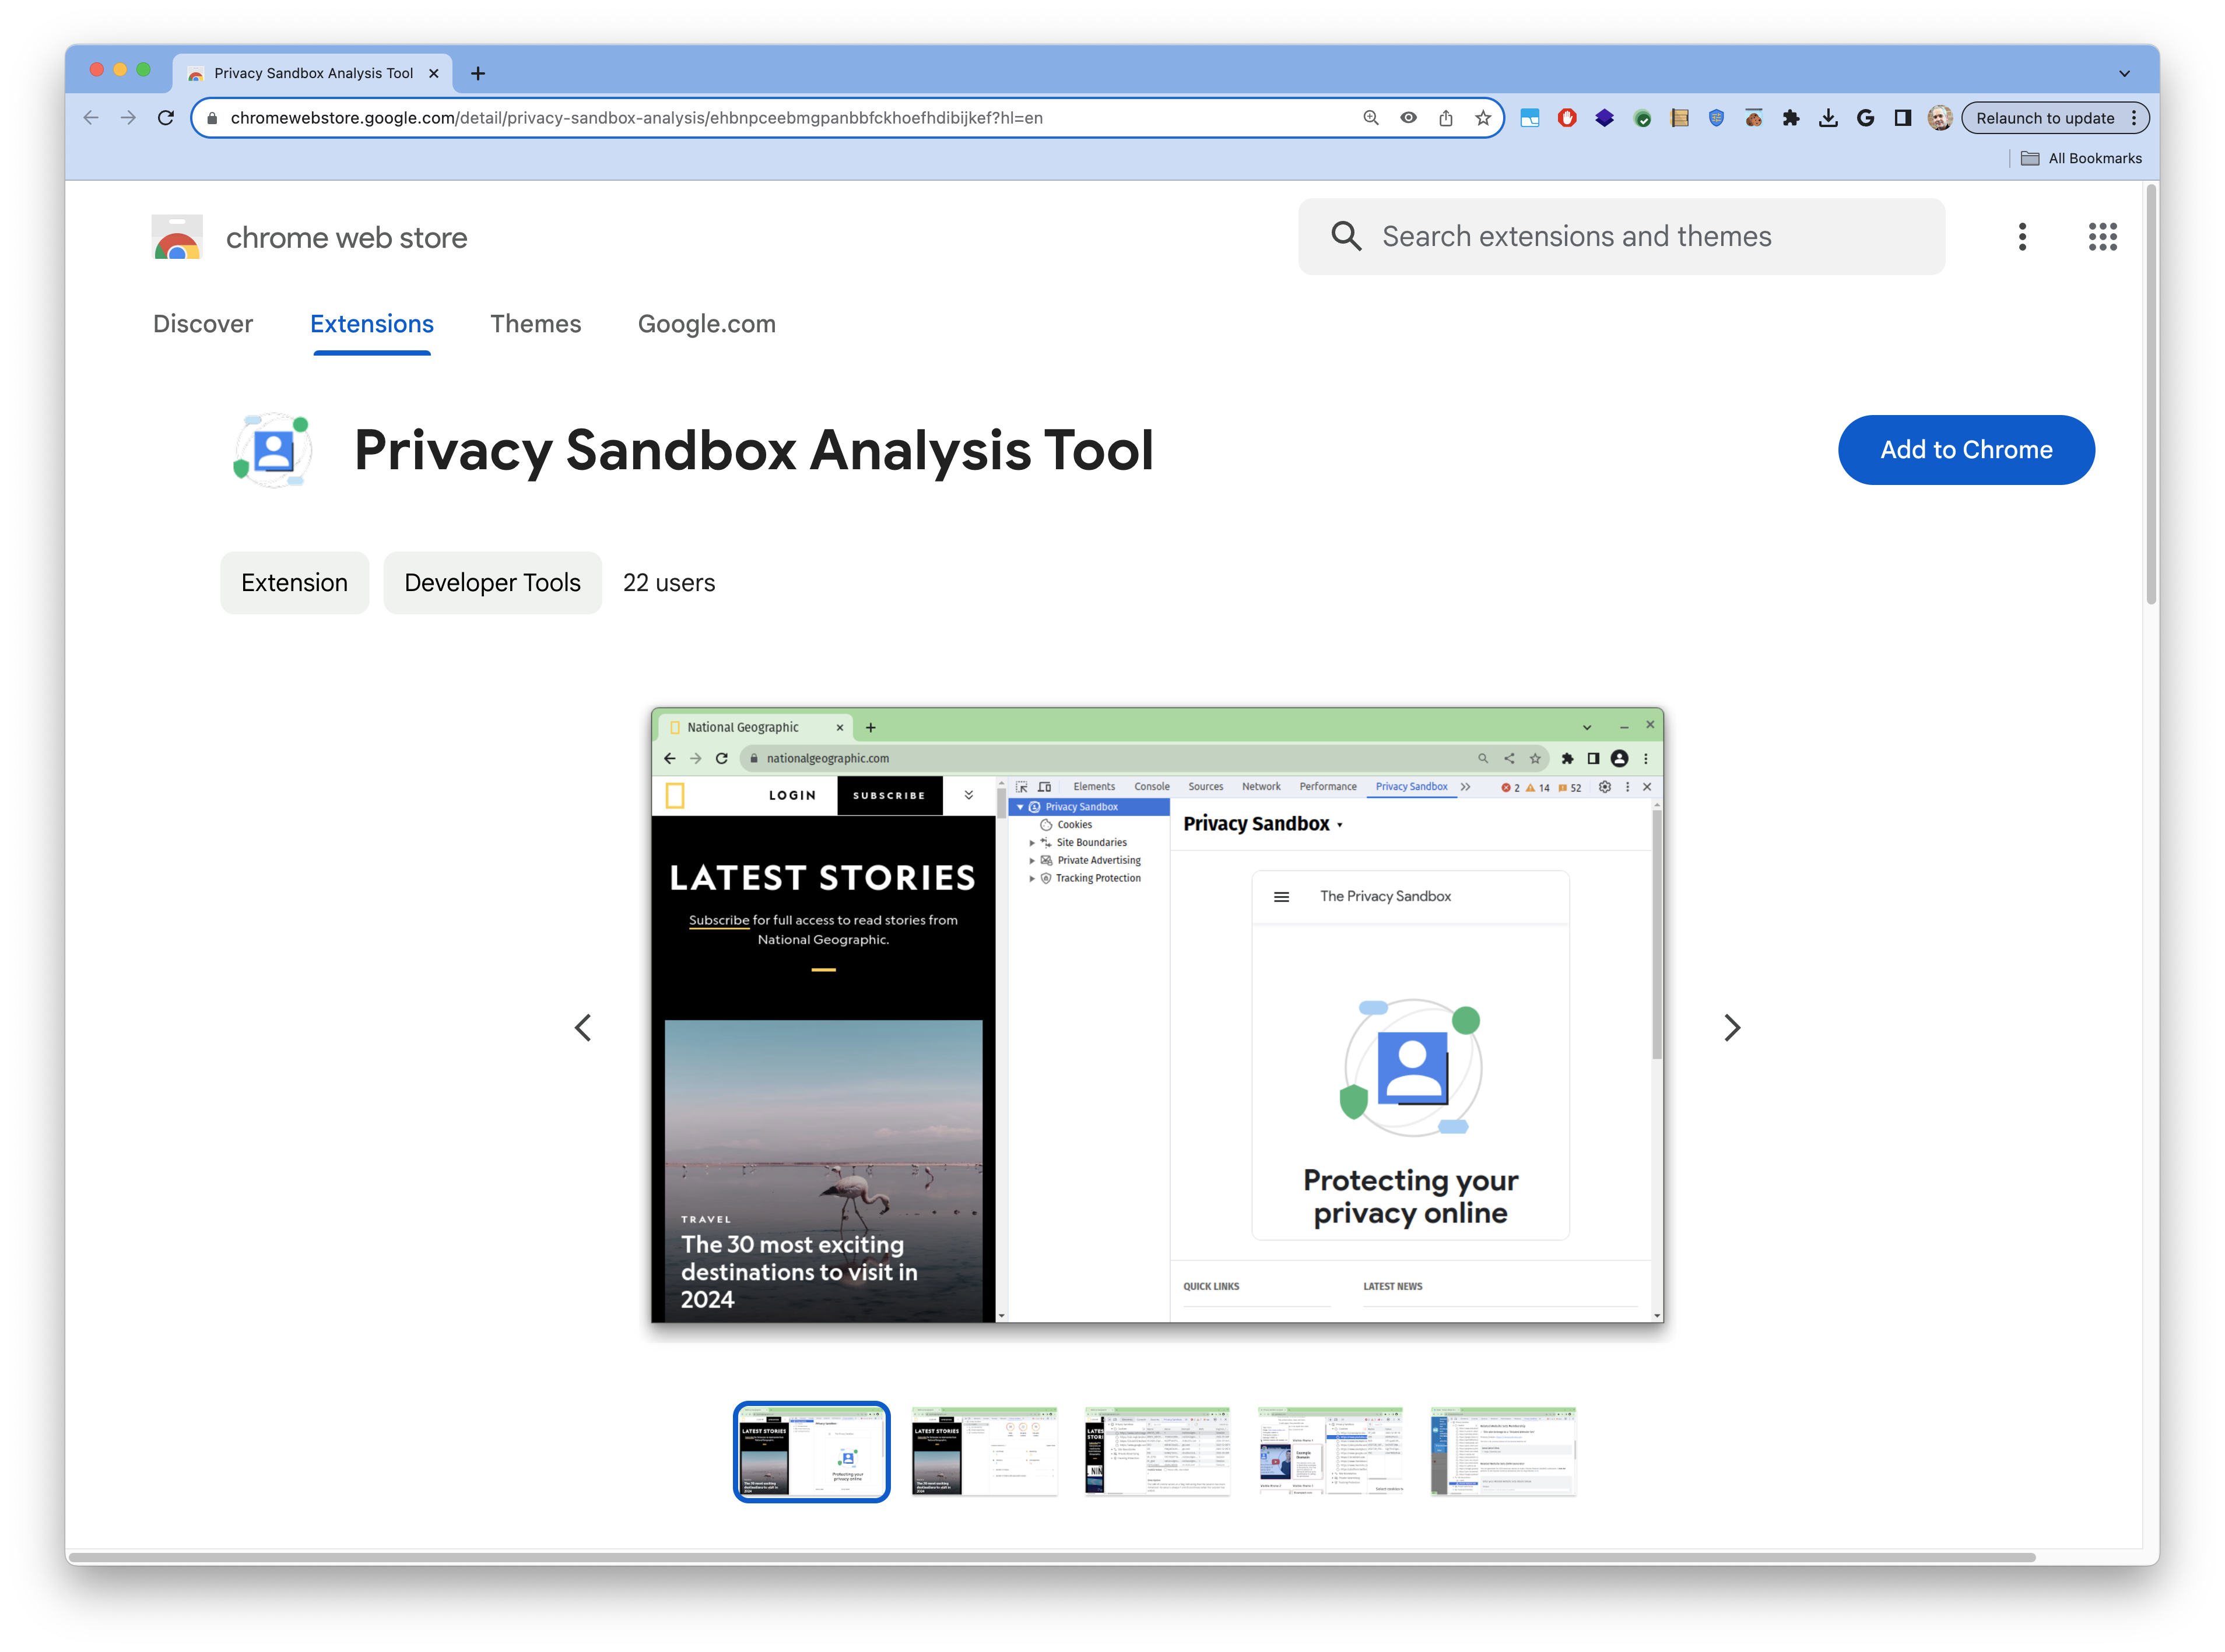
Task: Show downloads via the download arrow
Action: pyautogui.click(x=1828, y=118)
